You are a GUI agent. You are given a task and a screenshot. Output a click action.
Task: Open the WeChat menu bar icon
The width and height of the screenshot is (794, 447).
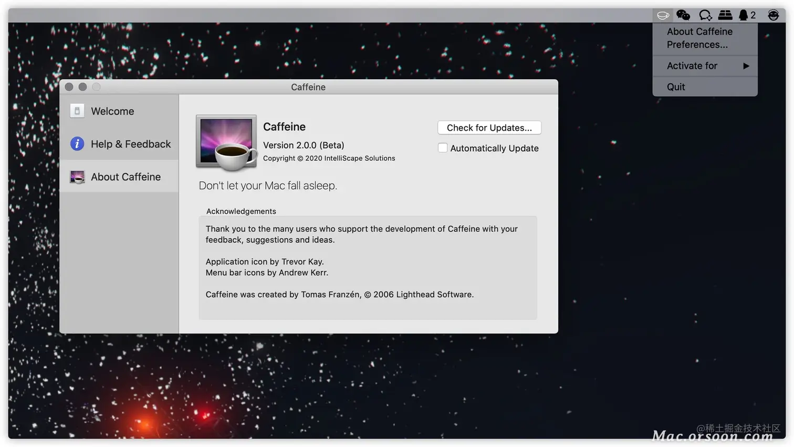tap(683, 15)
